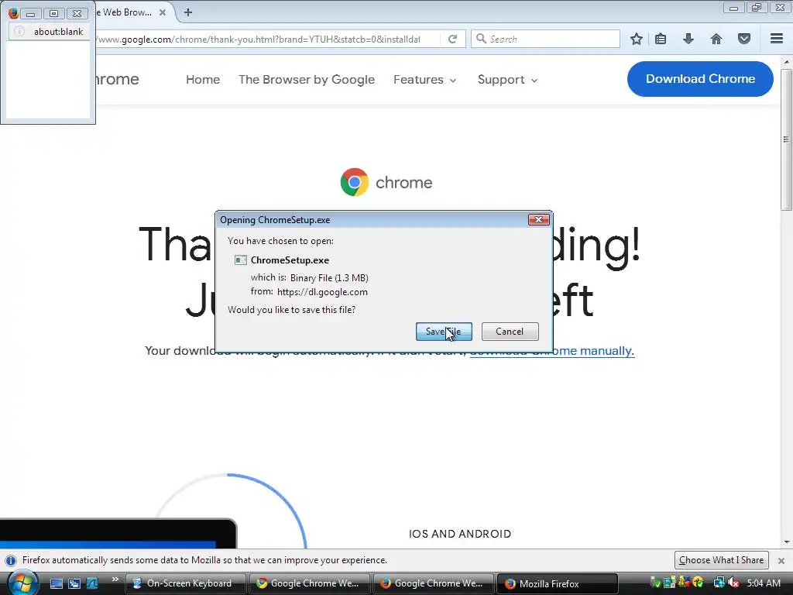The image size is (793, 595).
Task: Click site info icon in small window
Action: [19, 31]
